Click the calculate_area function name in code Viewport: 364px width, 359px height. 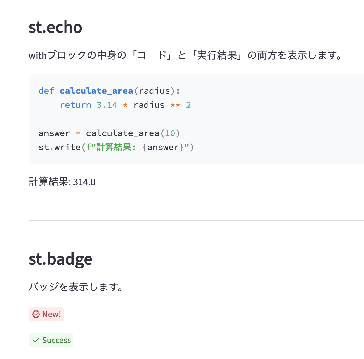(x=96, y=91)
